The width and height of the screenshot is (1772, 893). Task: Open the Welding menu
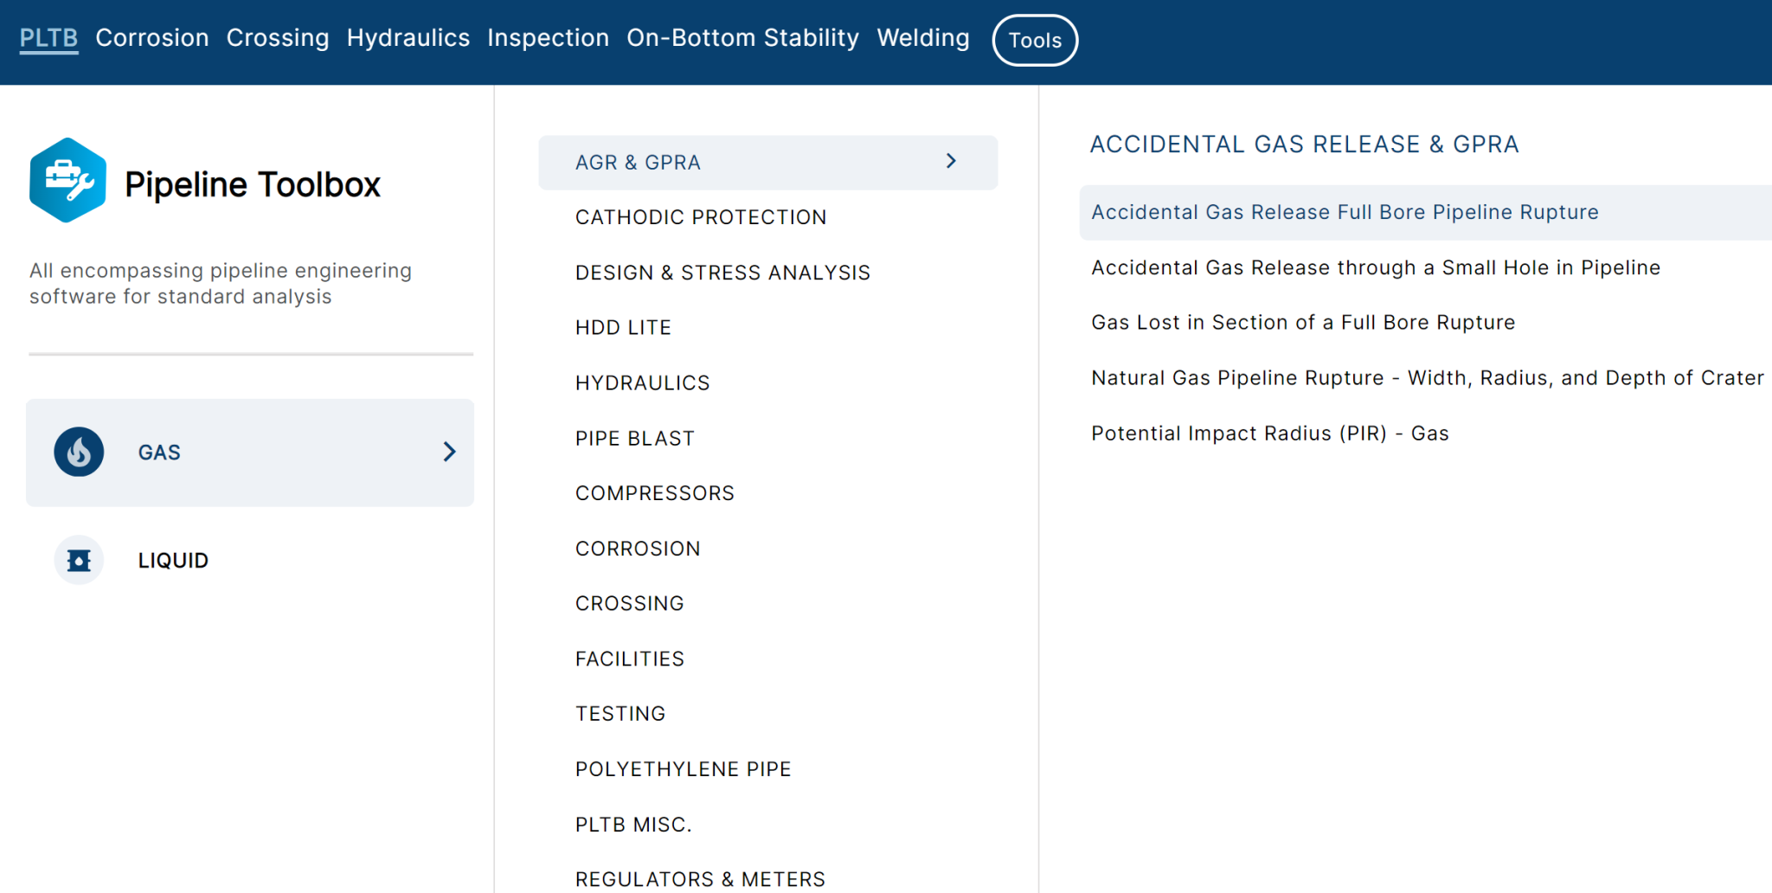pyautogui.click(x=922, y=38)
